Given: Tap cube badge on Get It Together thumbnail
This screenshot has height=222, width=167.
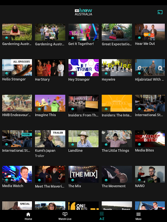Looking at the screenshot, I should (73, 38).
